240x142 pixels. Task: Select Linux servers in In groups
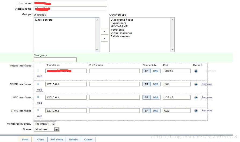click(44, 20)
